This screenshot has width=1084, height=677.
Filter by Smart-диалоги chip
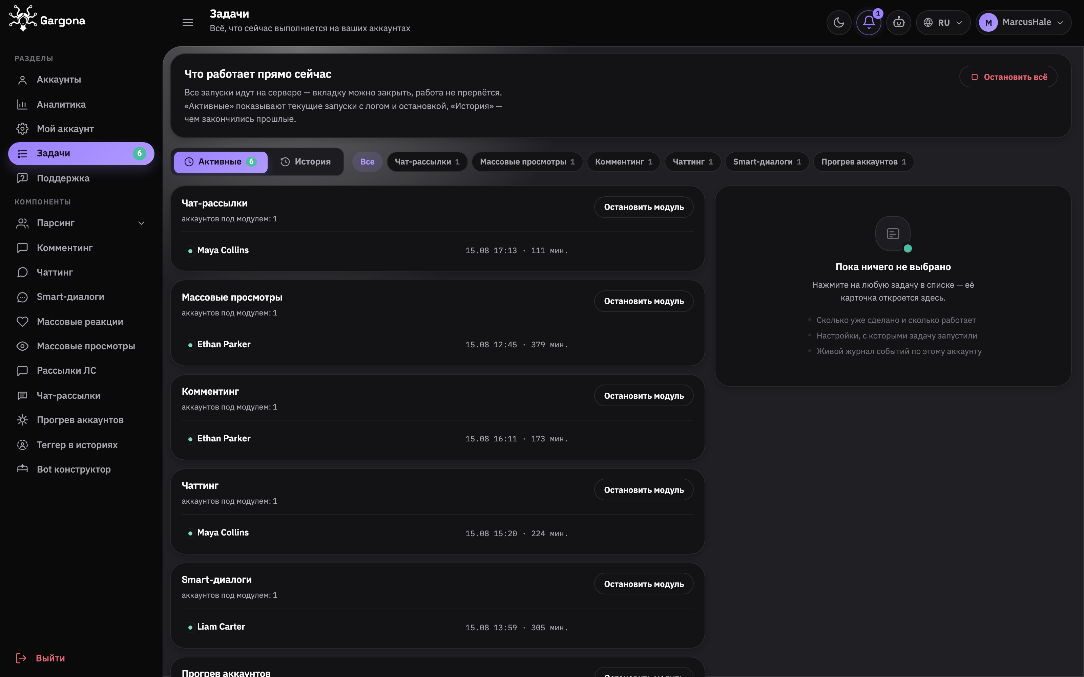tap(767, 162)
